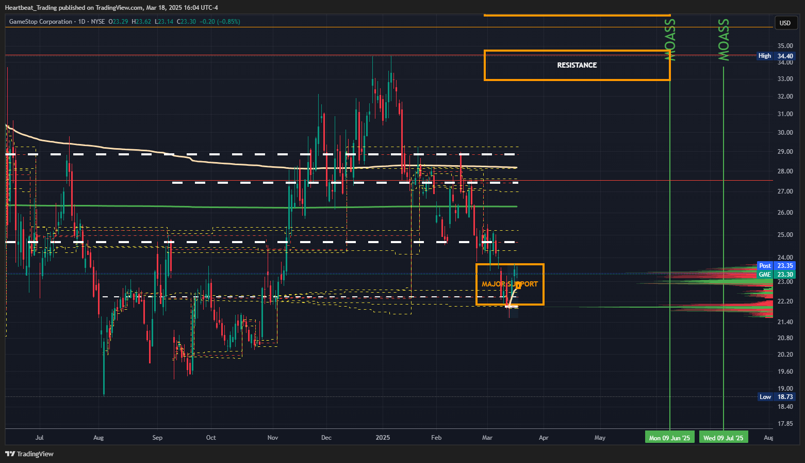Click the Wed 09 Jul '25 date tag
Screen dimensions: 805x463
pos(724,438)
